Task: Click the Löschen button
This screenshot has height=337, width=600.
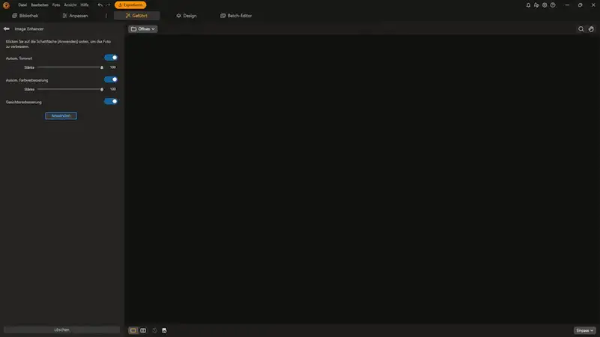Action: pyautogui.click(x=61, y=330)
